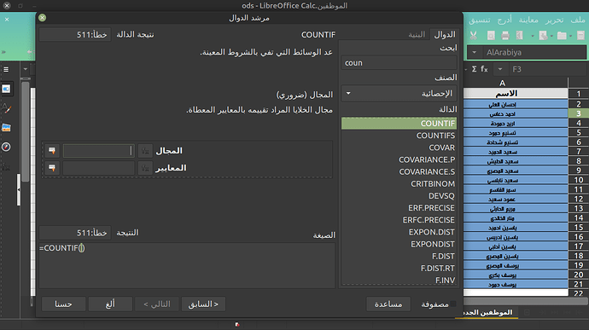Open the sidebar panel dropdown arrow
The image size is (589, 330).
coord(25,69)
